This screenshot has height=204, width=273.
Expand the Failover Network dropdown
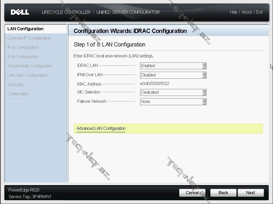(173, 102)
